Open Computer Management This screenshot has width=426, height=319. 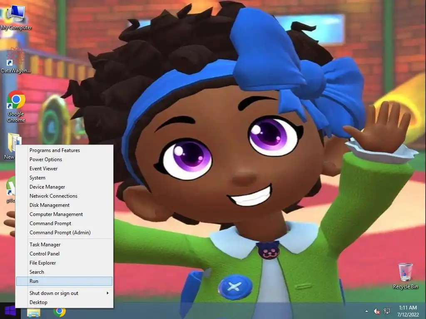pyautogui.click(x=64, y=214)
